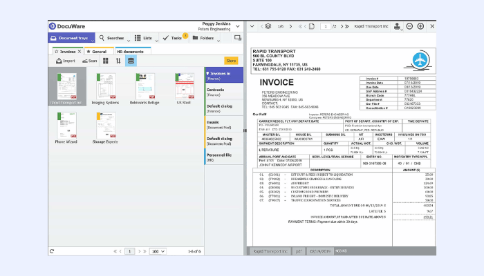Viewport: 484px width, 276px height.
Task: Close the document viewer
Action: coord(432,26)
